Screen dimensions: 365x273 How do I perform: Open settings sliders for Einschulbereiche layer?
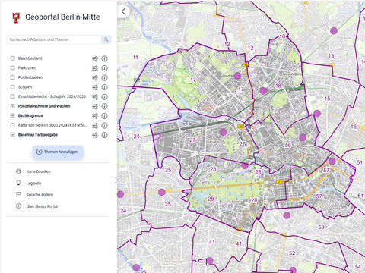(95, 97)
